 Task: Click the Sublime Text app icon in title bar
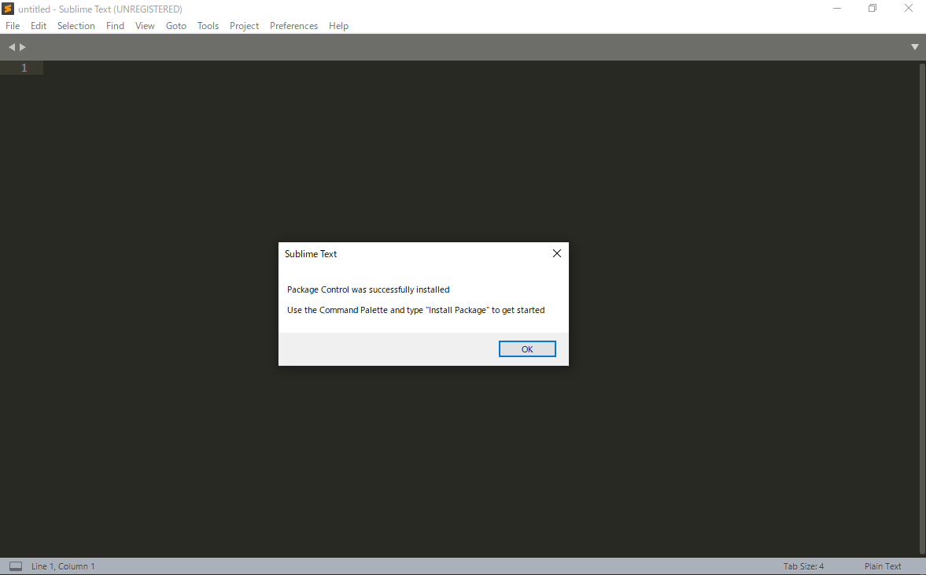tap(8, 9)
